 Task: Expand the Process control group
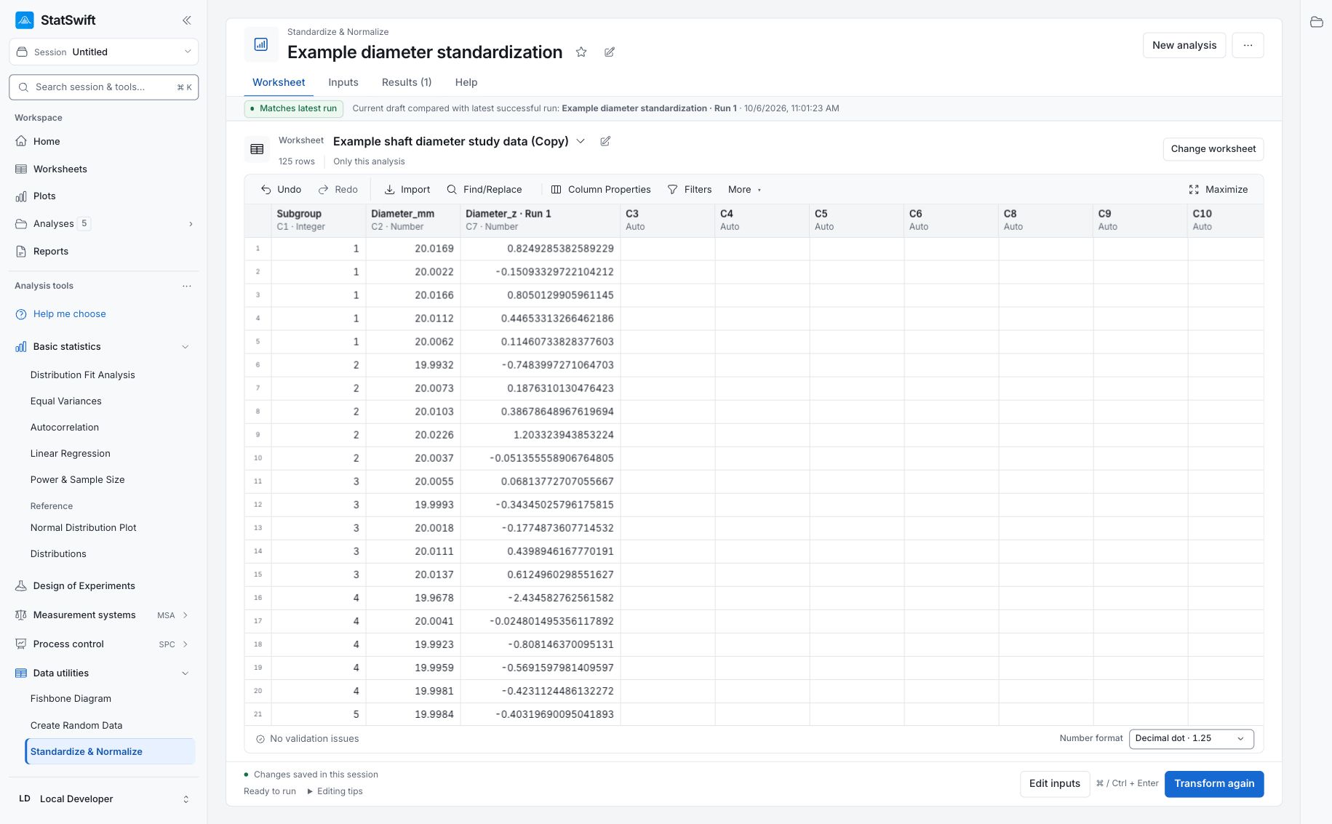tap(186, 644)
